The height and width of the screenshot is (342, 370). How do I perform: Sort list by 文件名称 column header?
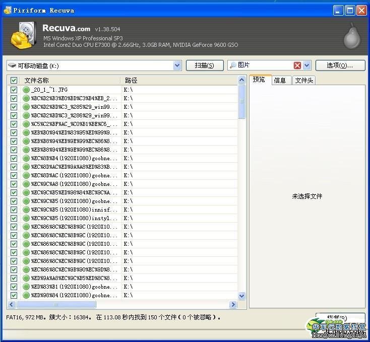coord(70,81)
